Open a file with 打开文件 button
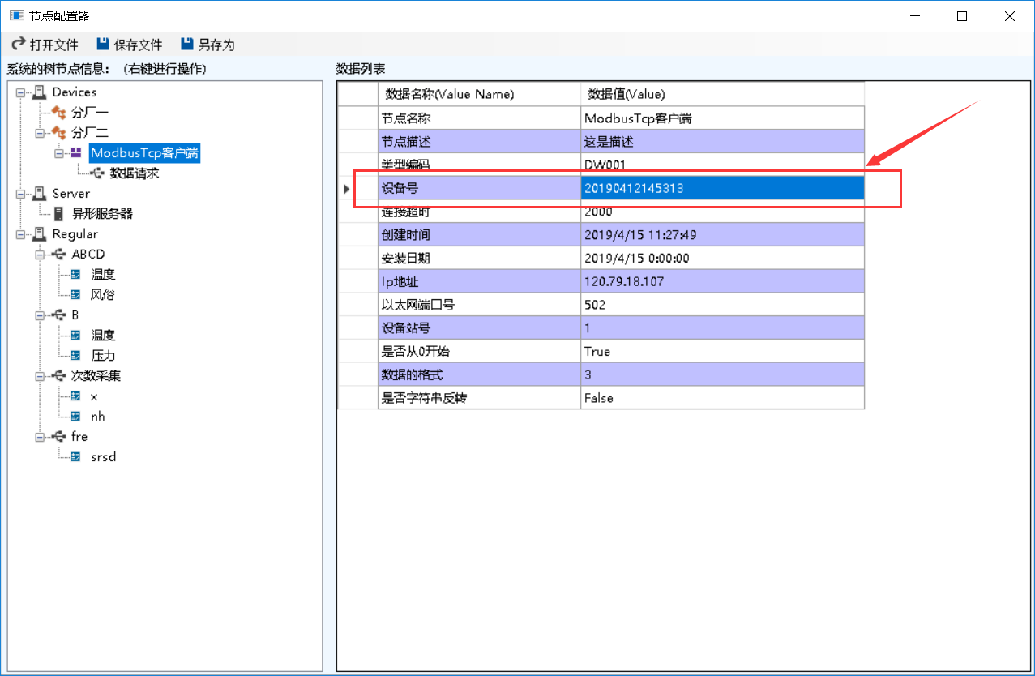The width and height of the screenshot is (1035, 676). [x=45, y=45]
